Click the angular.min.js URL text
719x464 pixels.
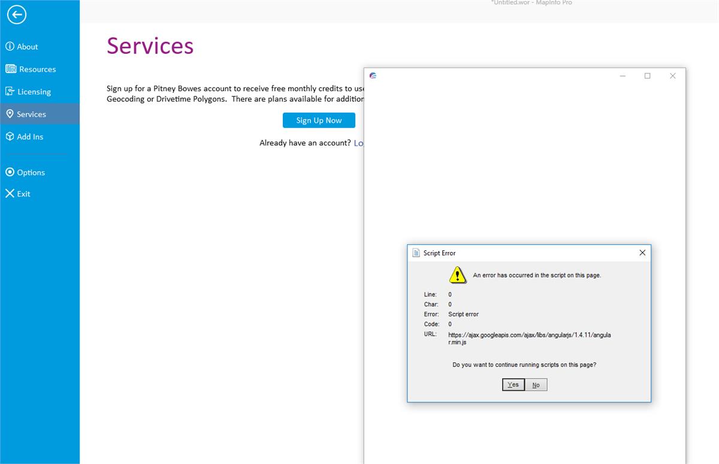coord(530,338)
